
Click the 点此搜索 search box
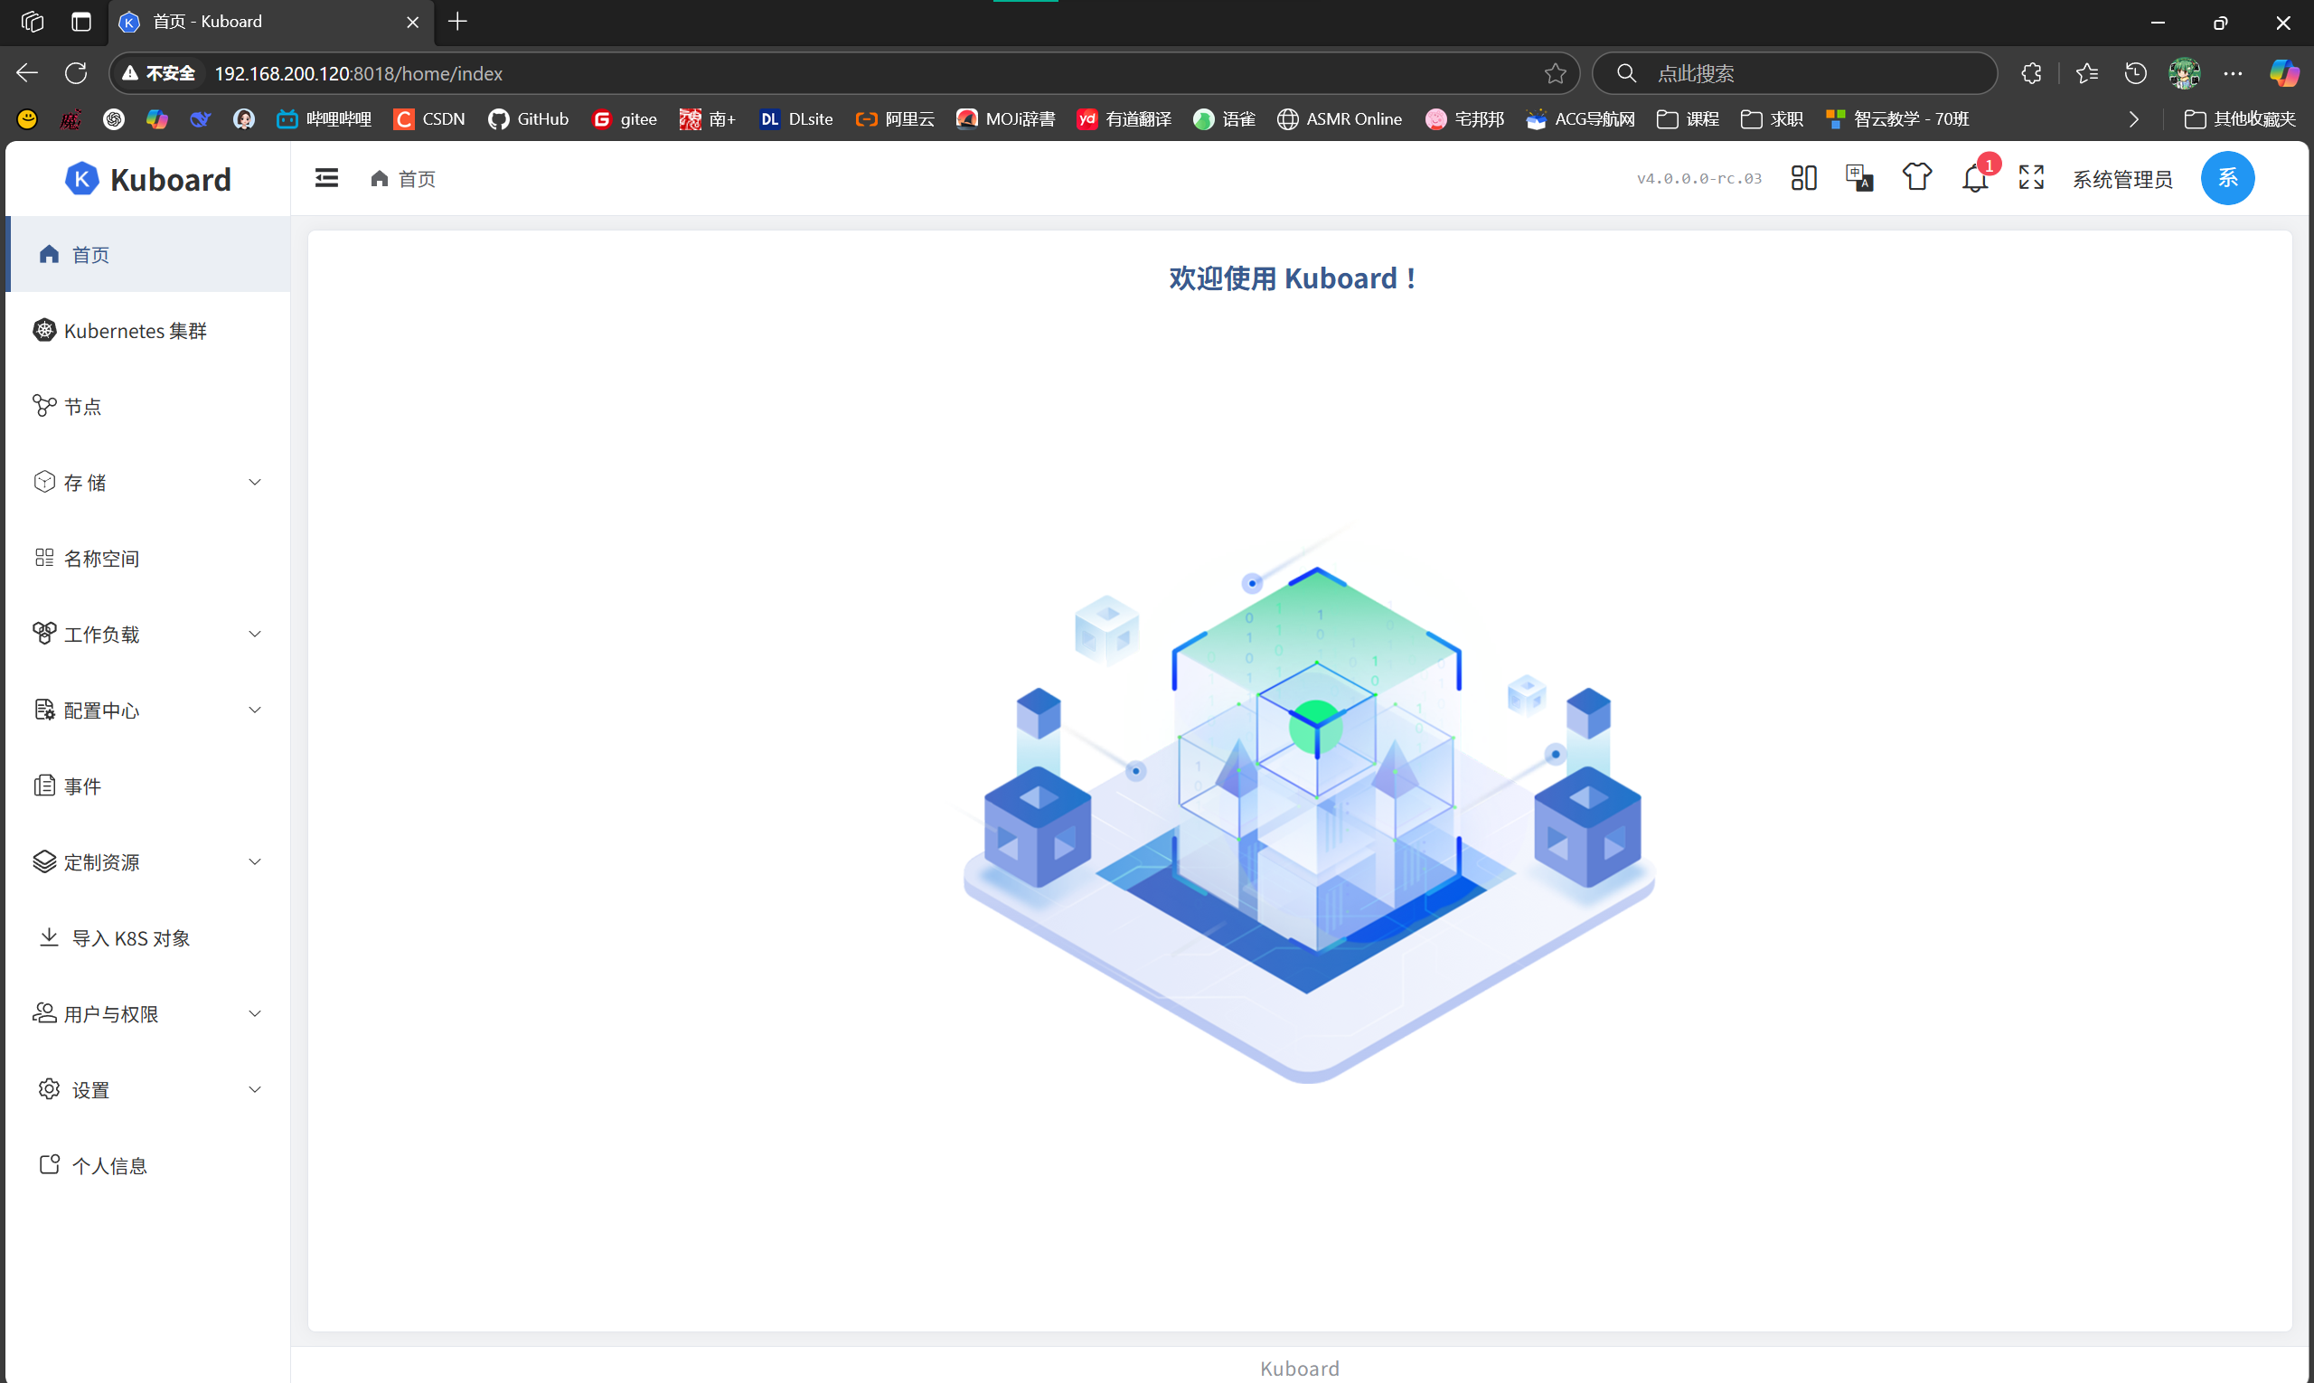click(x=1794, y=72)
